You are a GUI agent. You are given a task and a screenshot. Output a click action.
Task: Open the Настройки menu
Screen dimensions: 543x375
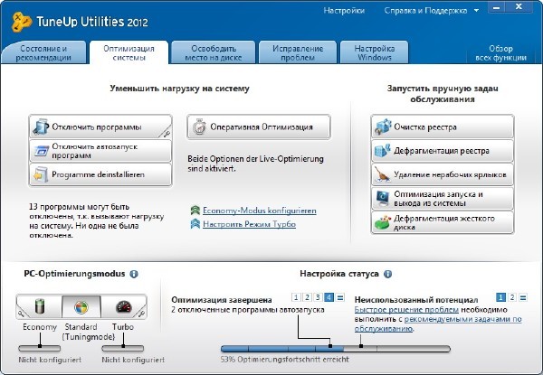[344, 11]
